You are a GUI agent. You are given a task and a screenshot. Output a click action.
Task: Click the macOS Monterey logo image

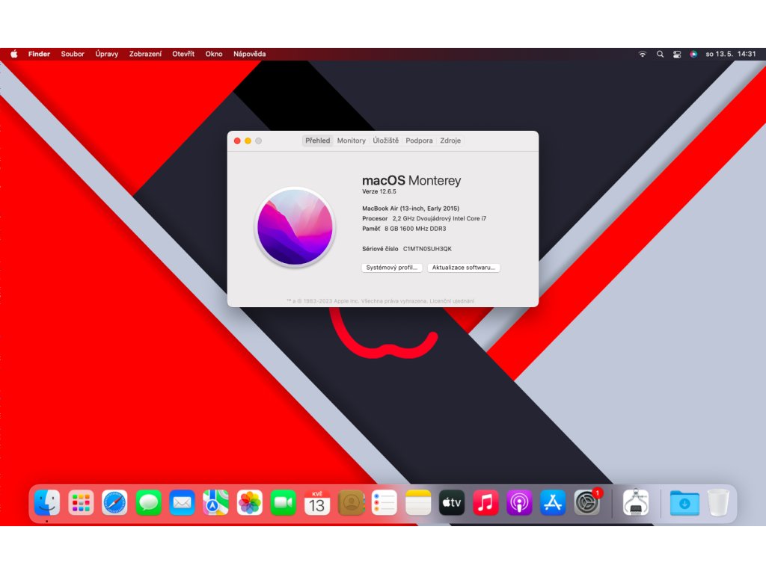tap(295, 227)
